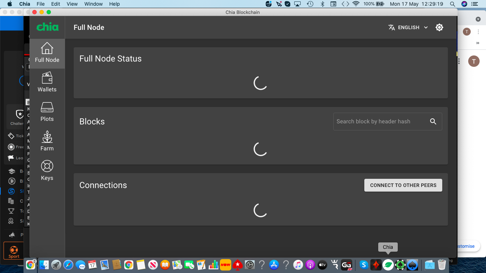Image resolution: width=486 pixels, height=273 pixels.
Task: Open Safari from the Dock
Action: 68,265
